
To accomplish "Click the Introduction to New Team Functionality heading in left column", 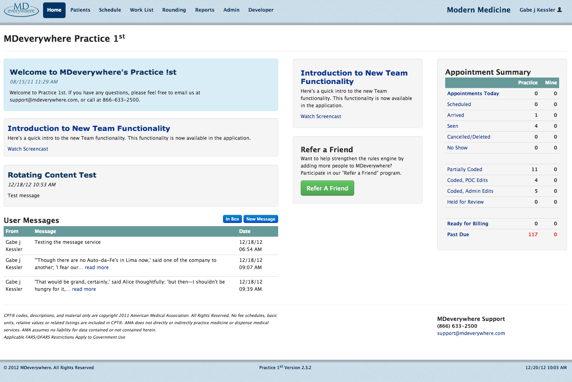I will click(x=89, y=129).
